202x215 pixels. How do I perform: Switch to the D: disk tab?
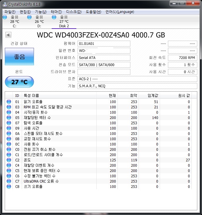click(x=39, y=21)
